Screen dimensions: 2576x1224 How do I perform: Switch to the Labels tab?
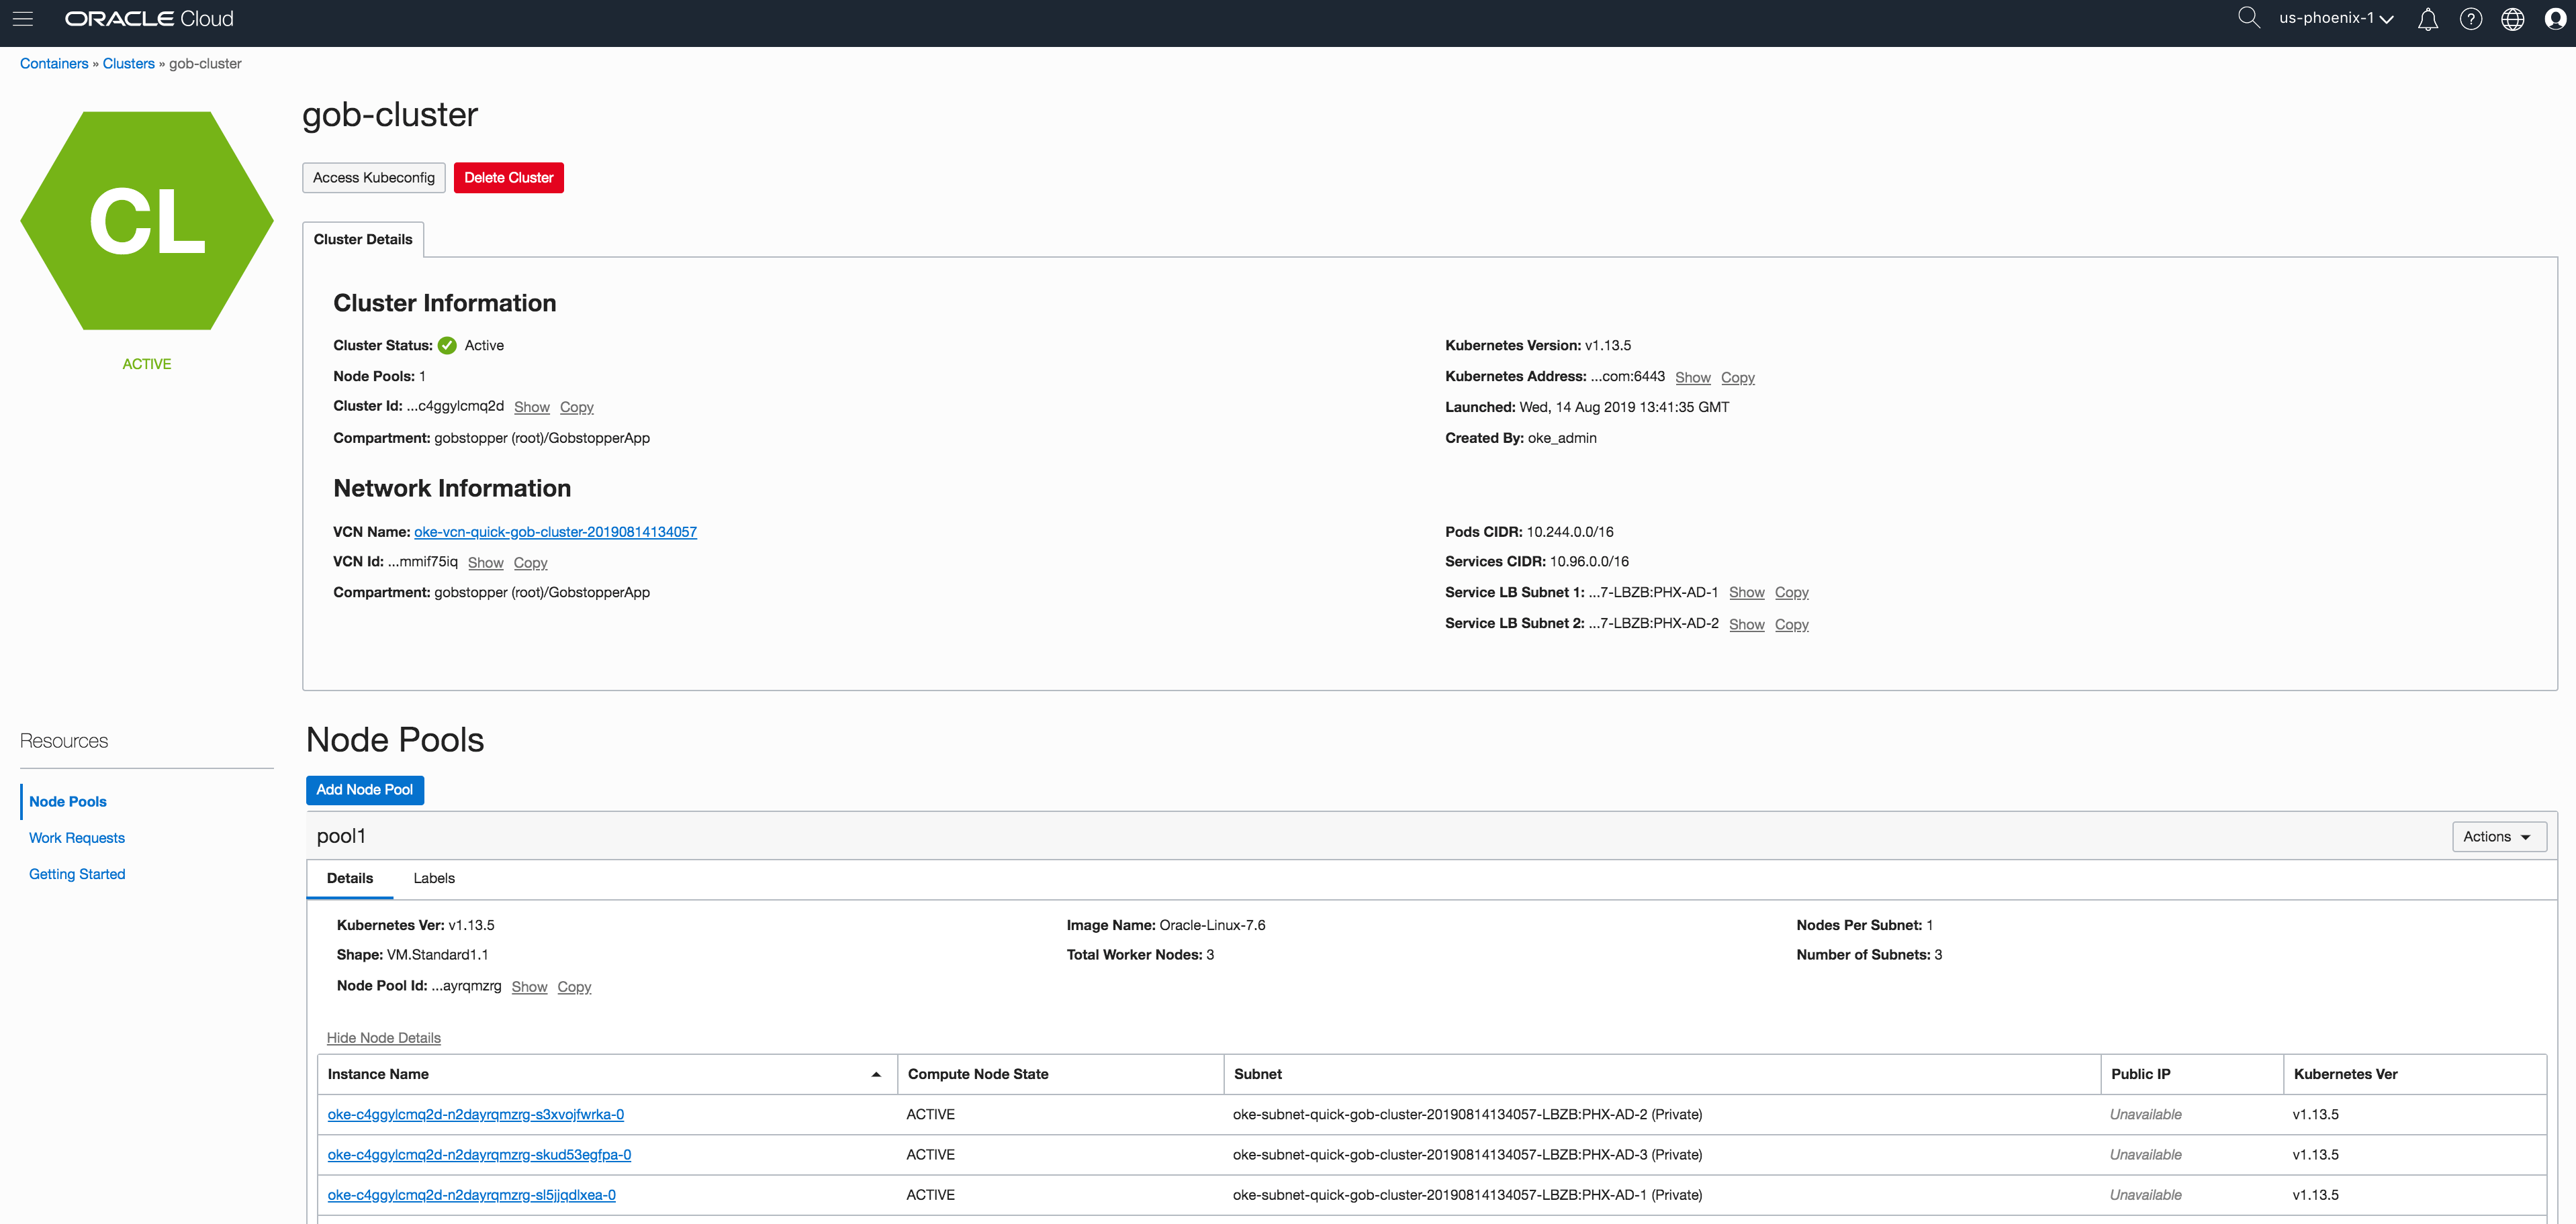click(x=433, y=878)
